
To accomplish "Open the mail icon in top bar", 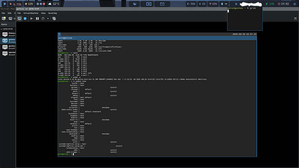I will (x=162, y=4).
